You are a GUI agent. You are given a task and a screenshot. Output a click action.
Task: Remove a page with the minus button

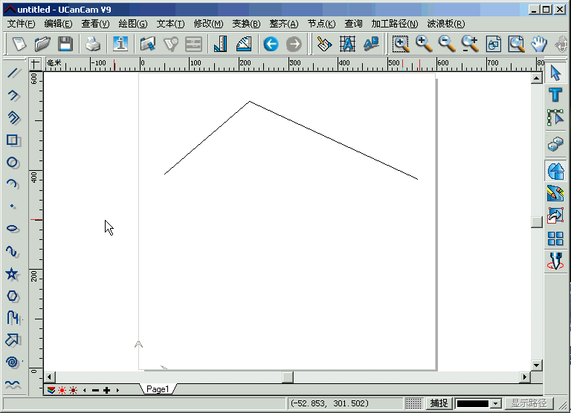point(96,391)
